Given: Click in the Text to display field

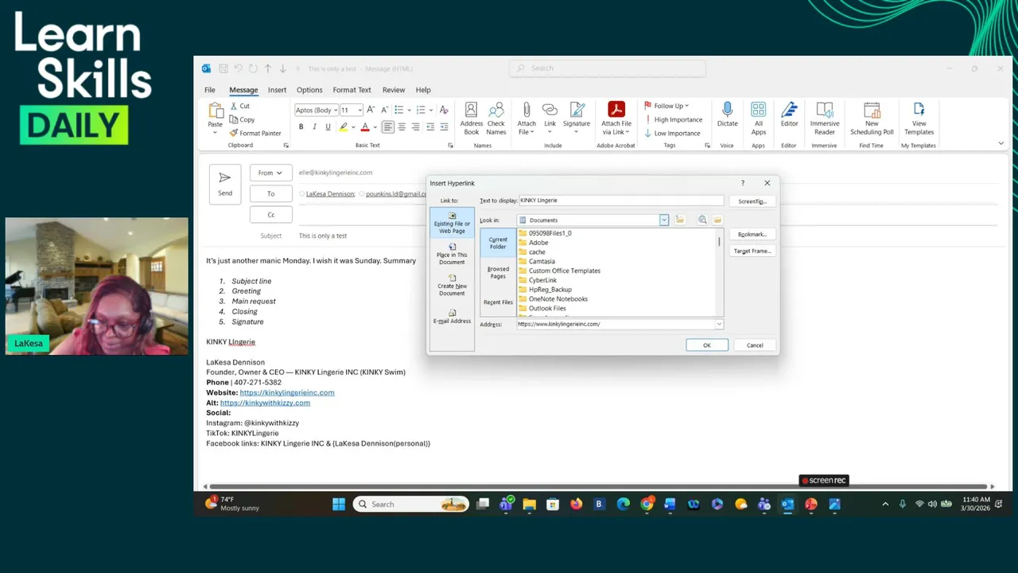Looking at the screenshot, I should (x=621, y=201).
